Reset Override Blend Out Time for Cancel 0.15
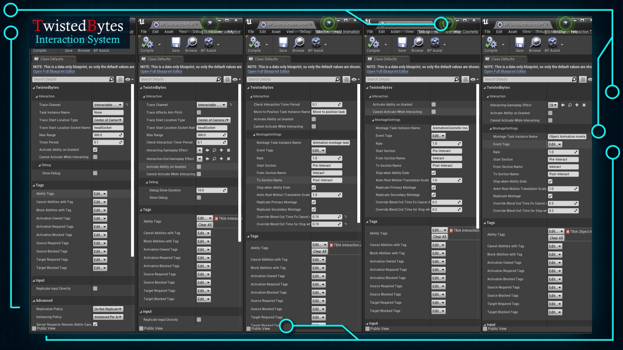The height and width of the screenshot is (350, 623). 345,217
